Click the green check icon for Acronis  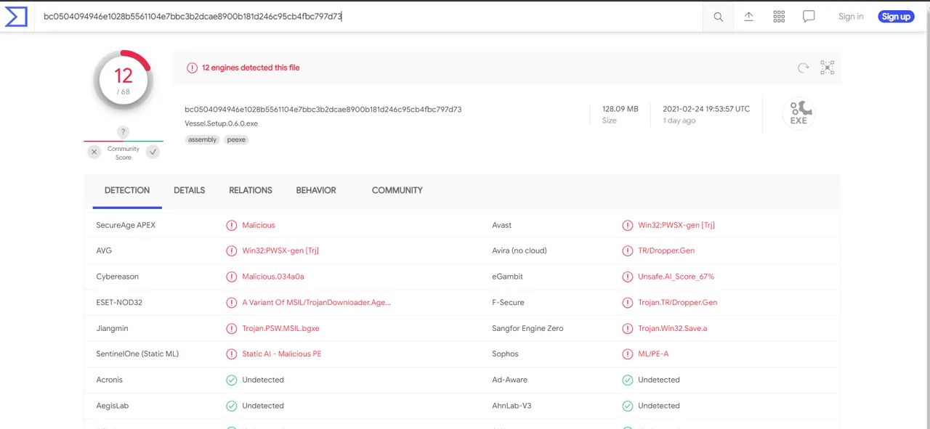click(x=232, y=380)
